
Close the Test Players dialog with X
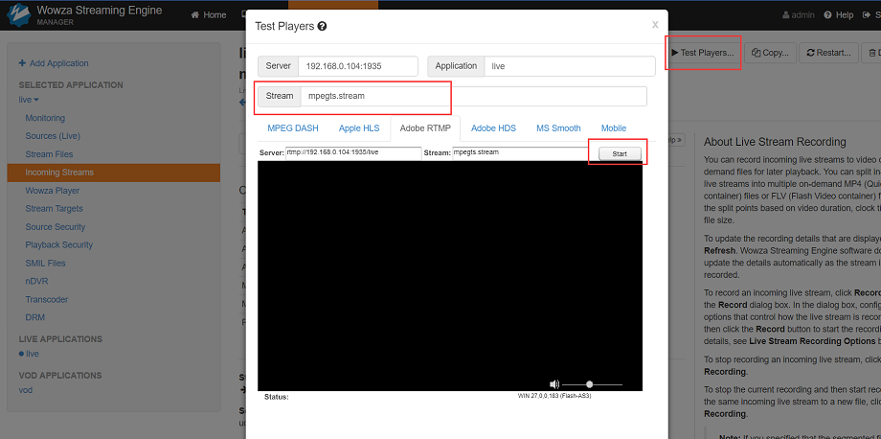655,25
